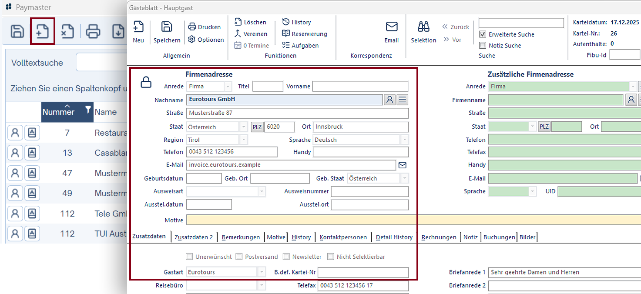This screenshot has height=294, width=641.
Task: Click the Email envelope icon in Korrespondenz
Action: pos(392,27)
